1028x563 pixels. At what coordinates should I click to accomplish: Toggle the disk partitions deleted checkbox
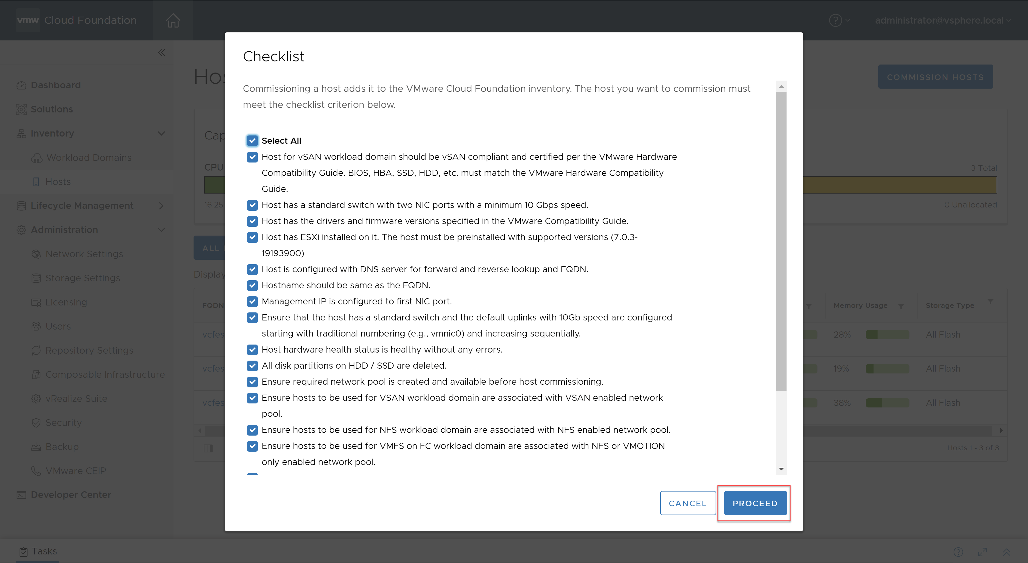point(252,365)
